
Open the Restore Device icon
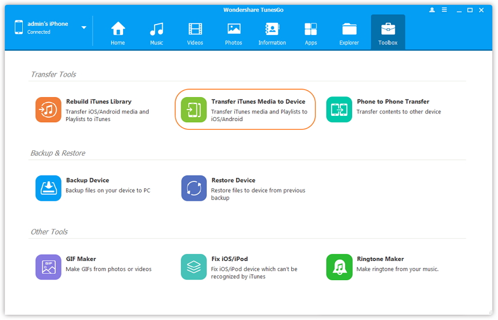194,188
